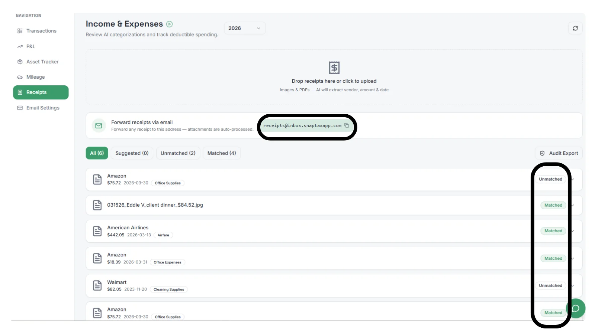Click the refresh icon button

575,28
